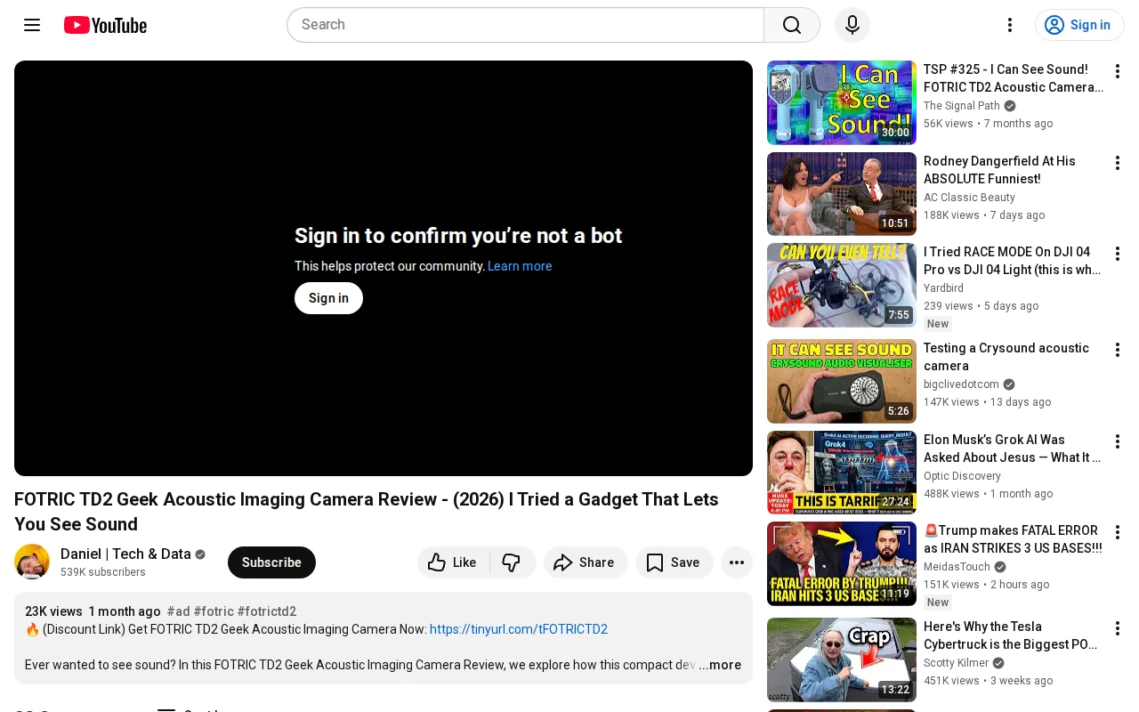The height and width of the screenshot is (712, 1139).
Task: Visit Optic Discovery channel
Action: point(962,476)
